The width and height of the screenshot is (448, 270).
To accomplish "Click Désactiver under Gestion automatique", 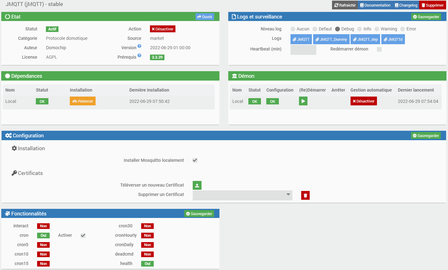I will (364, 101).
